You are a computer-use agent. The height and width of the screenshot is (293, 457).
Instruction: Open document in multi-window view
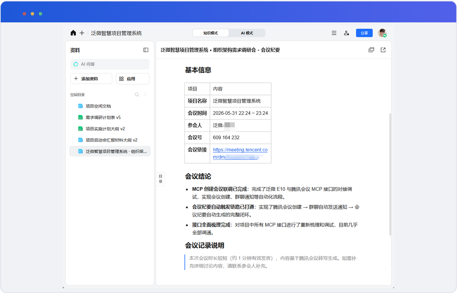coord(371,50)
